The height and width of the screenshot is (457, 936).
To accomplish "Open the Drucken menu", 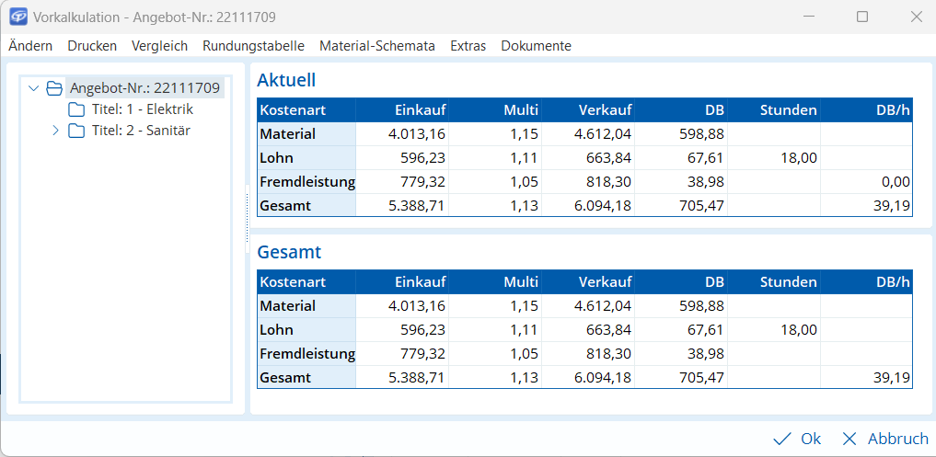I will tap(92, 46).
